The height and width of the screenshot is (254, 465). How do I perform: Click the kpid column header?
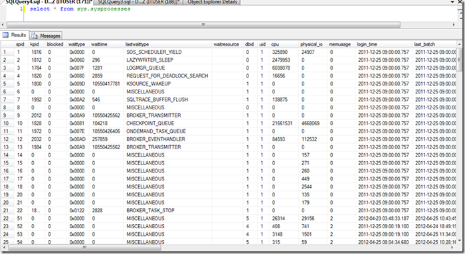[x=37, y=44]
